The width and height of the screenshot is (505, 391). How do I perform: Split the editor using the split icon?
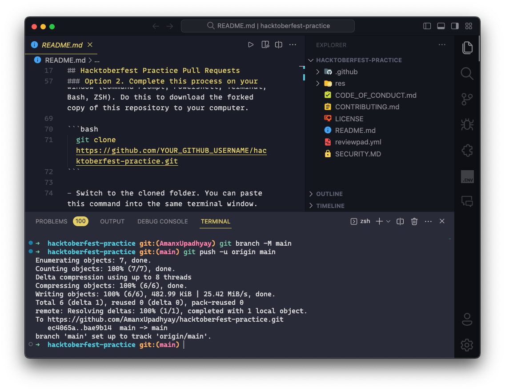click(279, 44)
